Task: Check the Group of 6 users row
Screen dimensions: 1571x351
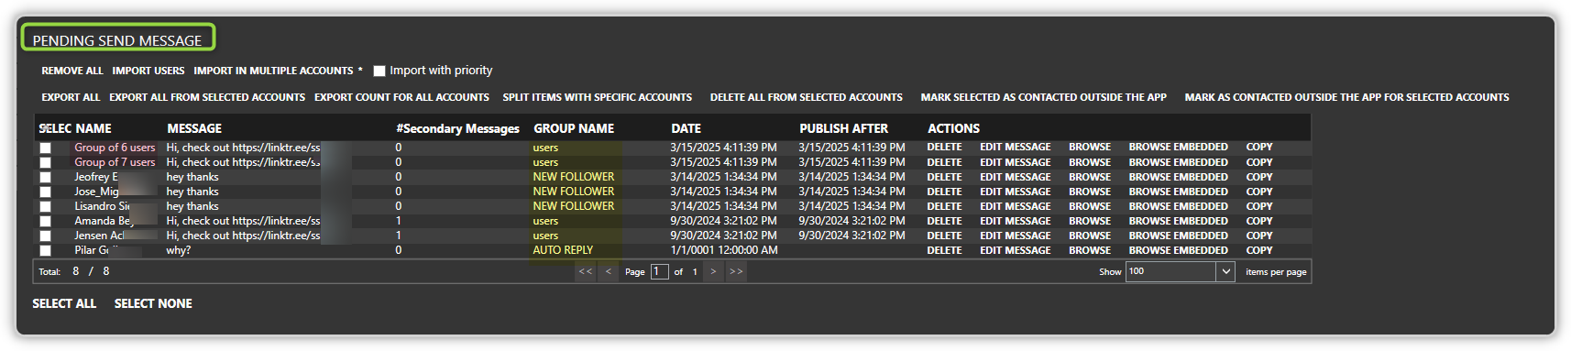Action: coord(45,148)
